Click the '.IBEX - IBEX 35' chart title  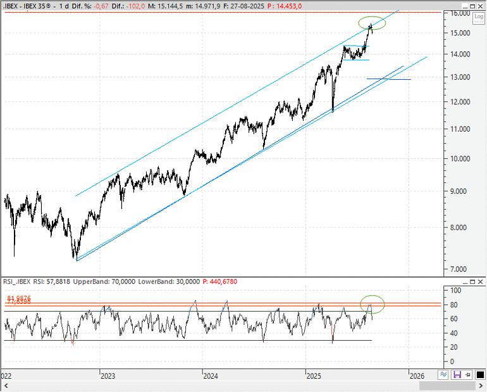pos(27,6)
